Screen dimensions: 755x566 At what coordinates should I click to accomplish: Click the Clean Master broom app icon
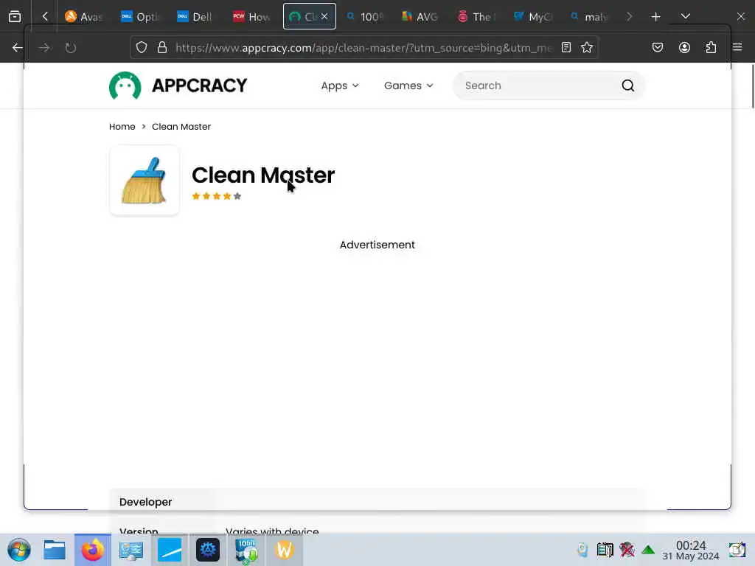click(x=145, y=180)
